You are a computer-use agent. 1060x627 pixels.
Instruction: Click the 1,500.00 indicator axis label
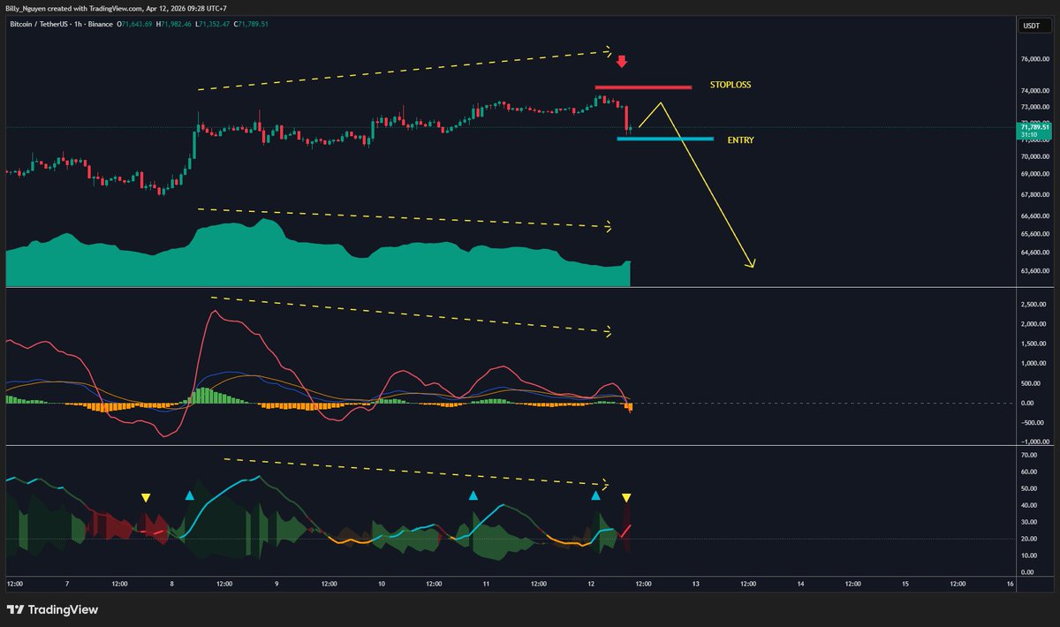click(x=1033, y=344)
